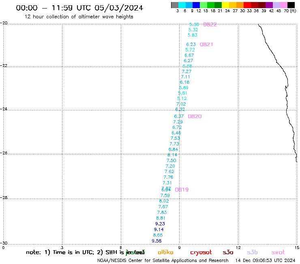The height and width of the screenshot is (264, 300).
Task: Select the bright red color scale swatch
Action: 247,5
